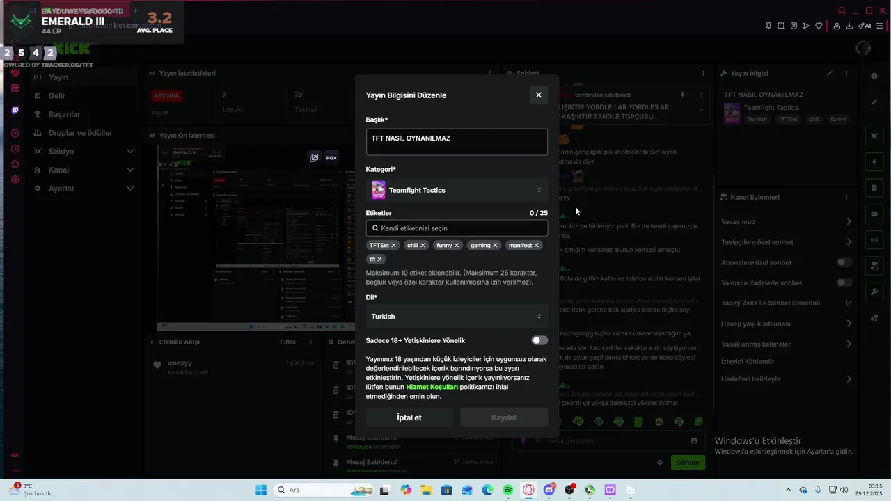The image size is (891, 501).
Task: Click the lightning bolt icon in right rail
Action: coord(874,162)
